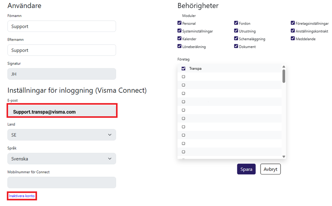Uncheck Företagsinställningar permission

[x=292, y=23]
